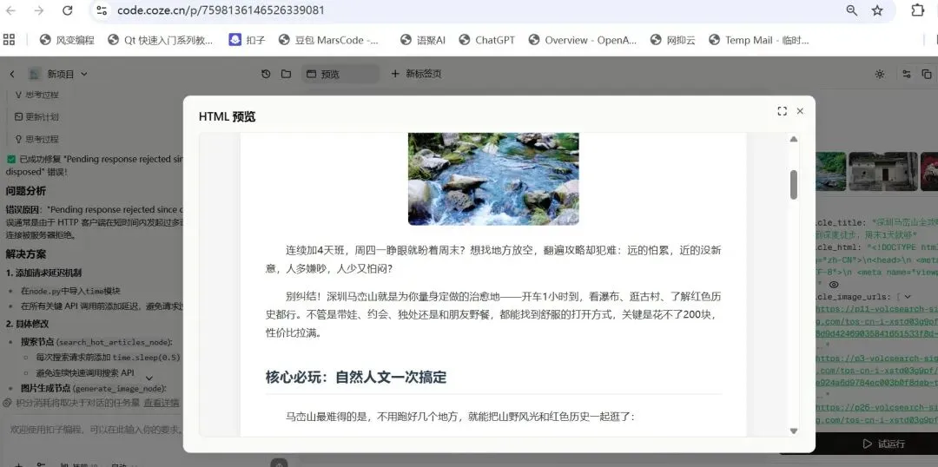938x467 pixels.
Task: Click the HTML 预览 dialog title
Action: [x=227, y=116]
